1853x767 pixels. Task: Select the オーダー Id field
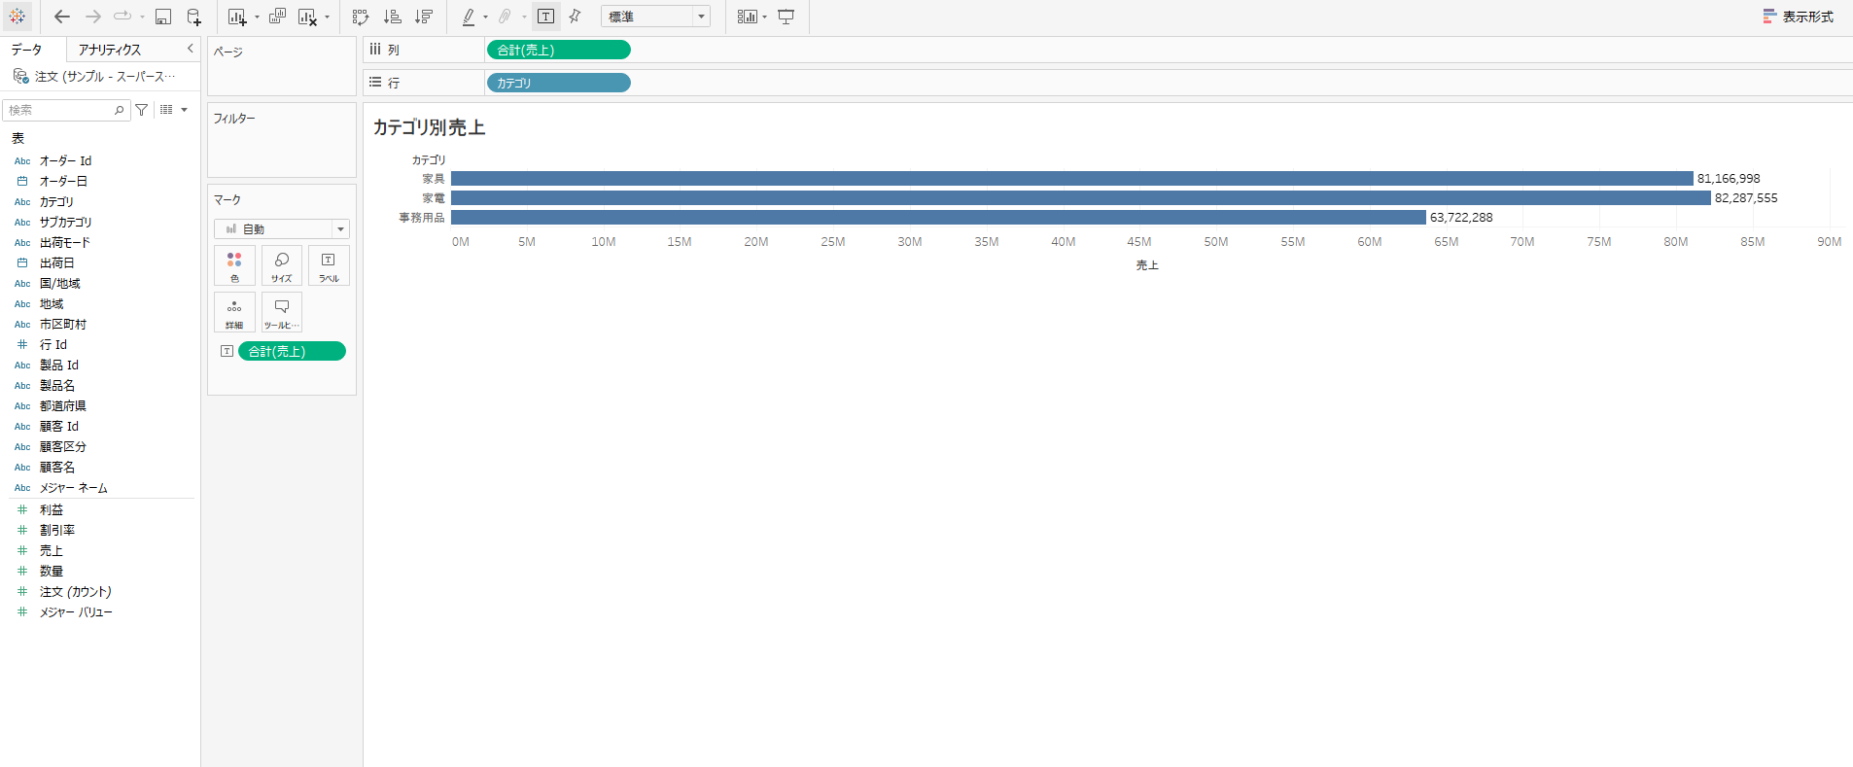[65, 161]
